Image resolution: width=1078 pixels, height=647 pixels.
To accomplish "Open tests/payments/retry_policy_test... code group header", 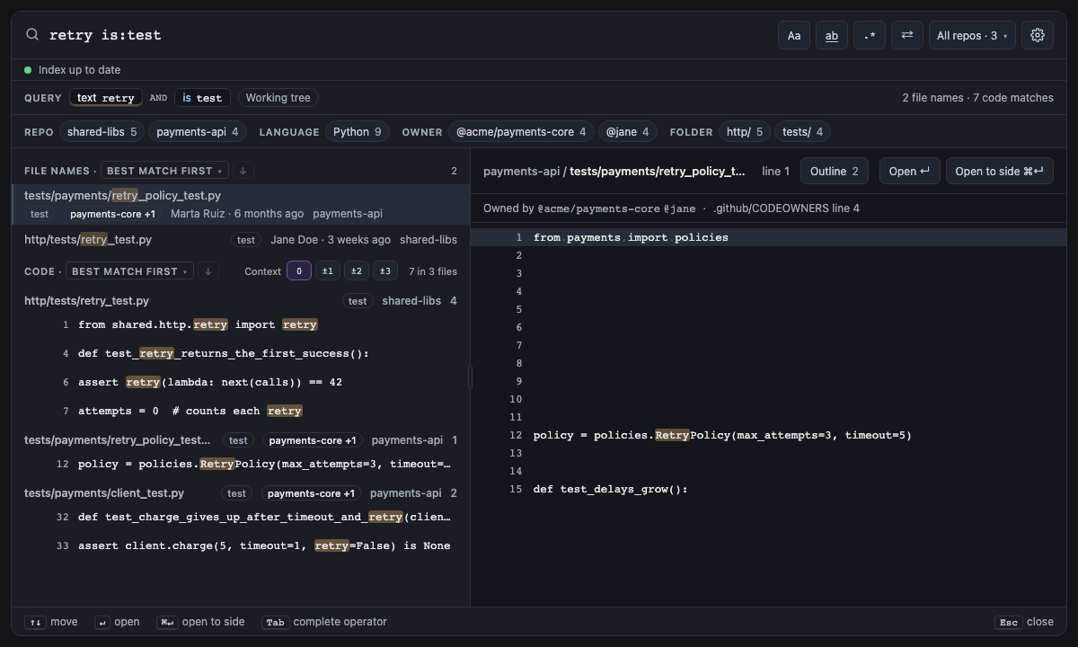I will [241, 440].
